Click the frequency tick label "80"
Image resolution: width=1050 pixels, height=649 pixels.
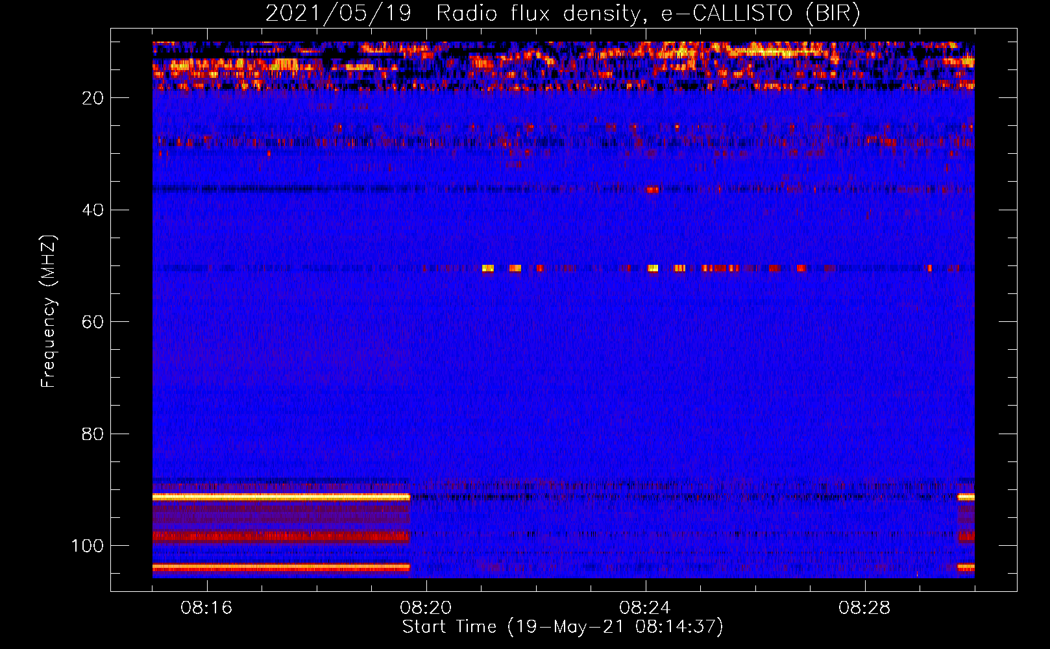coord(93,434)
